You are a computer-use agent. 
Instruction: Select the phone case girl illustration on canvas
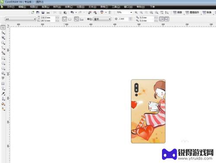[x=148, y=111]
